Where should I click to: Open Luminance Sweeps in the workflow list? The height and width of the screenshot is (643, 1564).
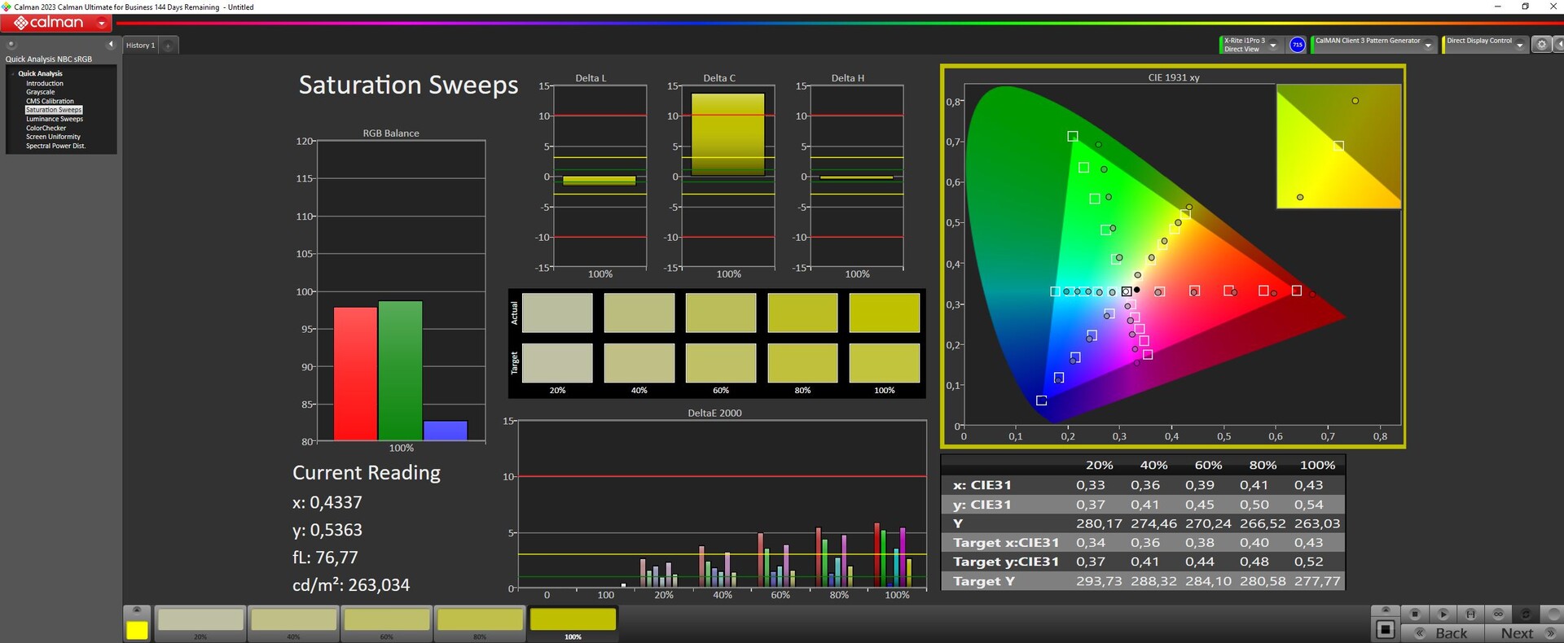(54, 119)
